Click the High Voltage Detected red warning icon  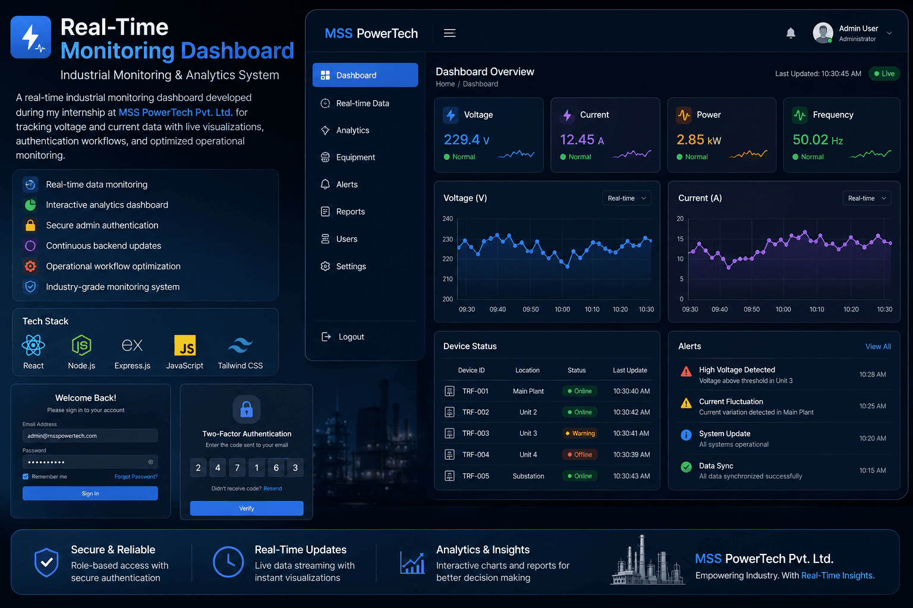click(686, 372)
